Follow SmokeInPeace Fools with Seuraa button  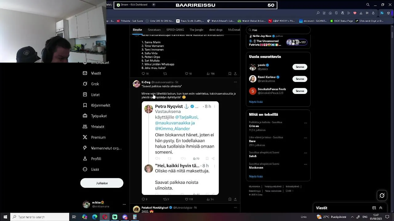point(300,91)
